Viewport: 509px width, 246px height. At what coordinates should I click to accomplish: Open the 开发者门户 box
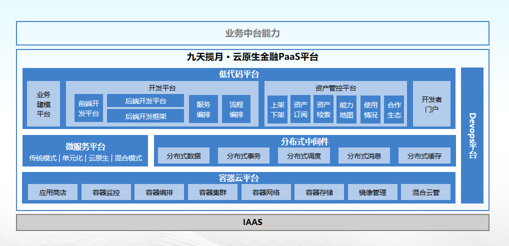point(431,104)
